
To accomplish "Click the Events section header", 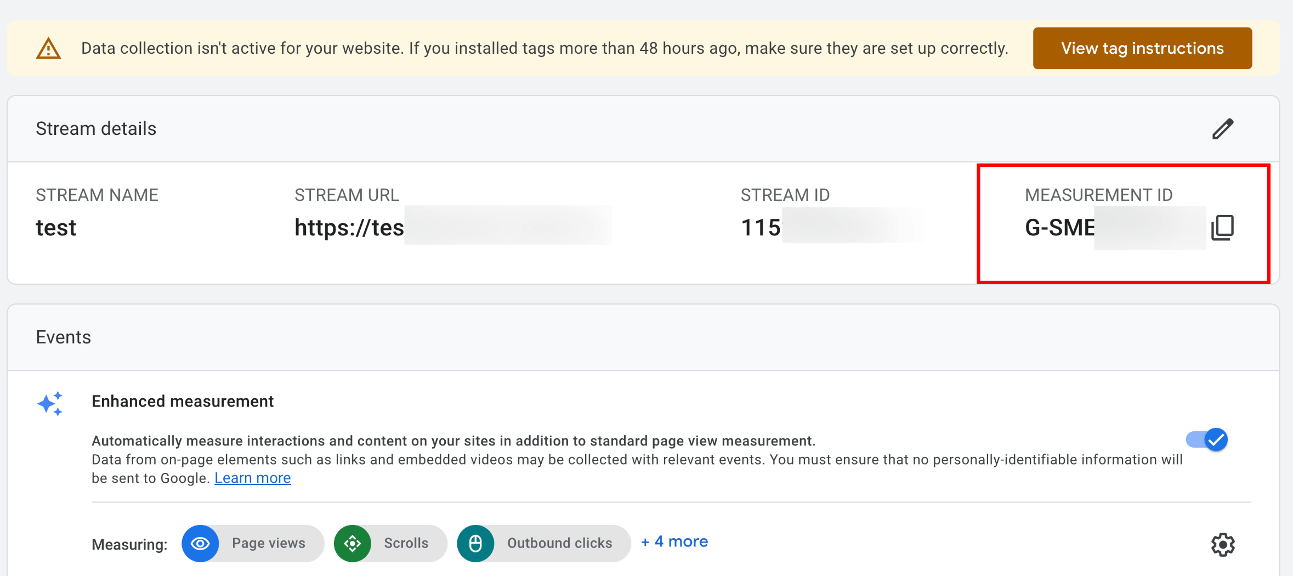I will 64,337.
